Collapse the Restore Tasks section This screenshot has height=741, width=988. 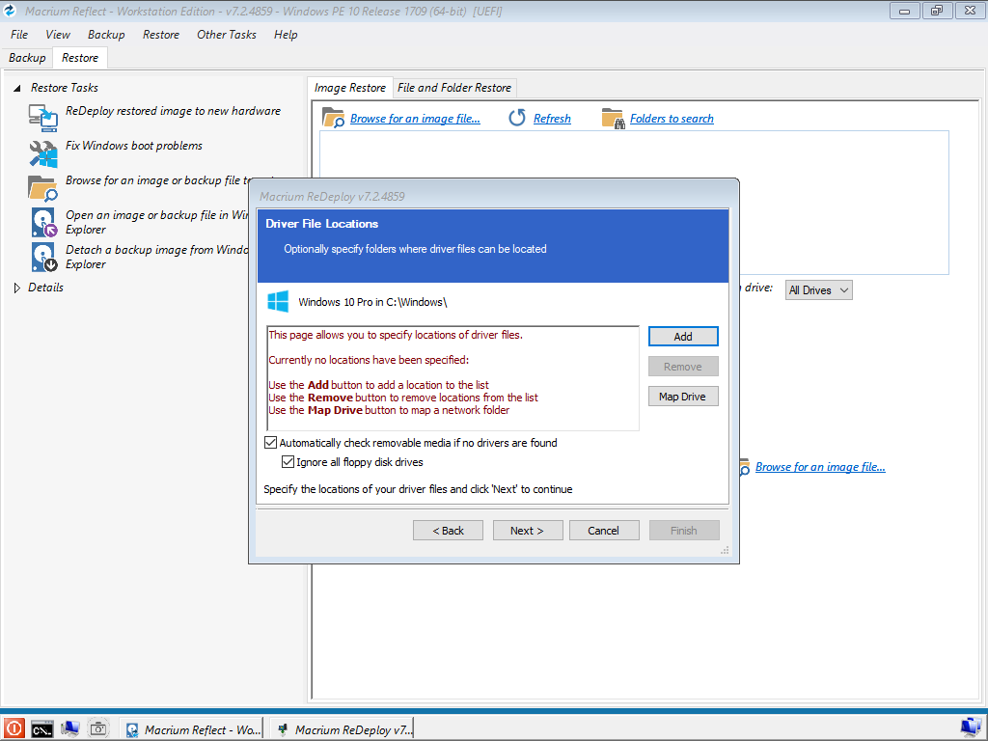17,88
